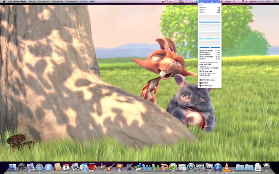This screenshot has height=174, width=279.
Task: Click the Geladen battery status item
Action: tap(226, 2)
